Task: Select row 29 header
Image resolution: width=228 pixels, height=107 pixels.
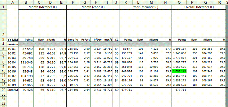Action: pyautogui.click(x=3, y=90)
